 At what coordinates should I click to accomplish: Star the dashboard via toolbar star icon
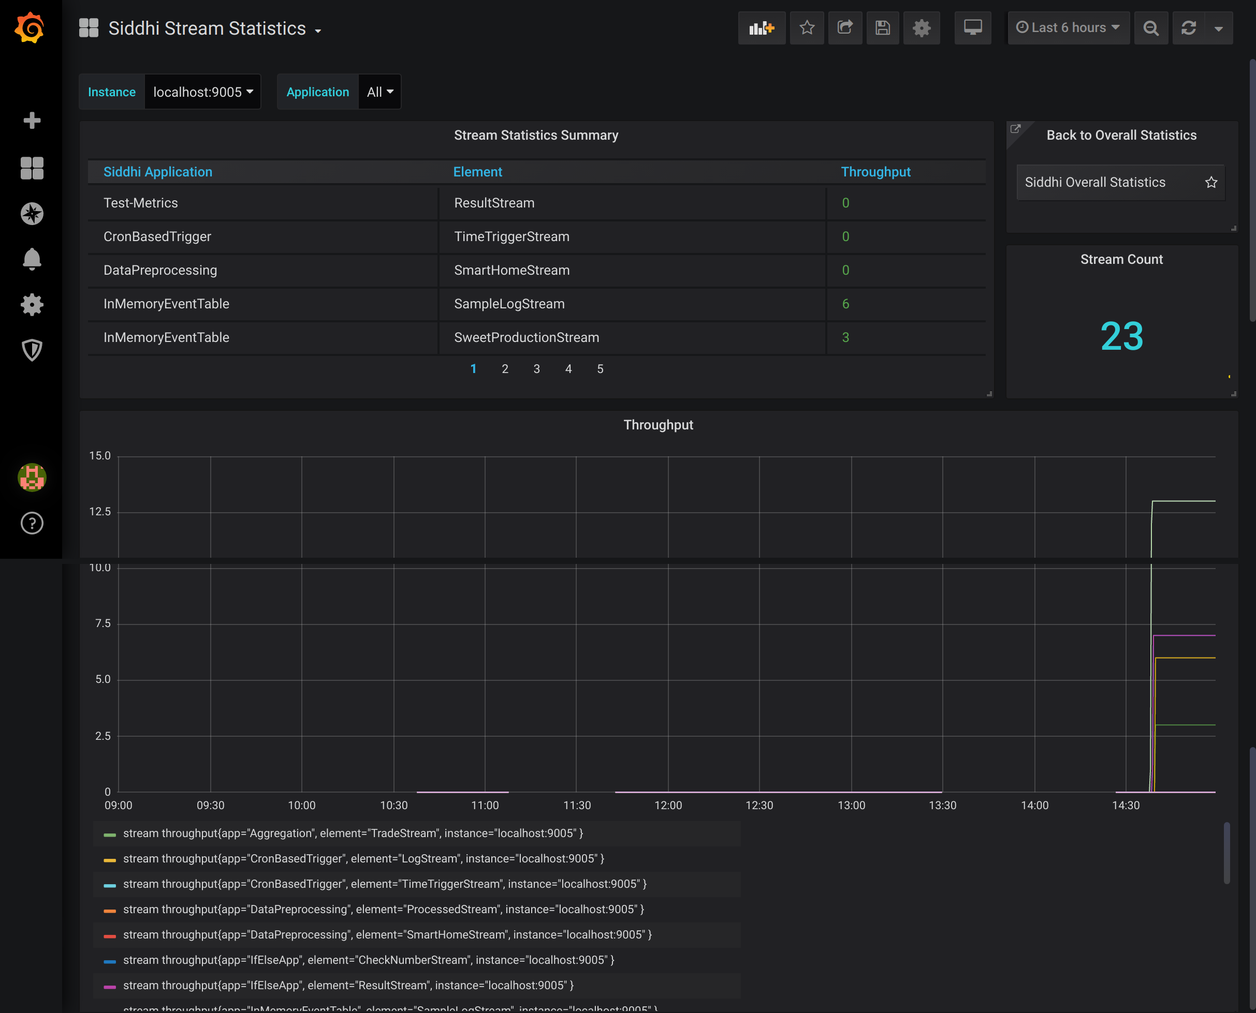807,28
